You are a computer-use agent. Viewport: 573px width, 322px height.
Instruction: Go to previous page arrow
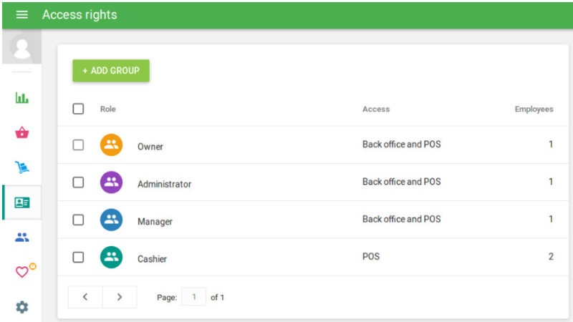(85, 297)
